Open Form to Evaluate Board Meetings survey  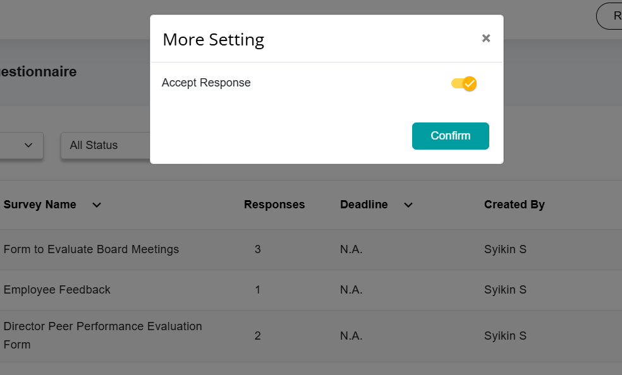(91, 249)
